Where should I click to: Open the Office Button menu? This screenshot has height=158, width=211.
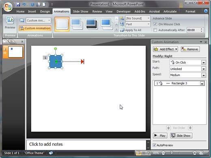pos(8,7)
